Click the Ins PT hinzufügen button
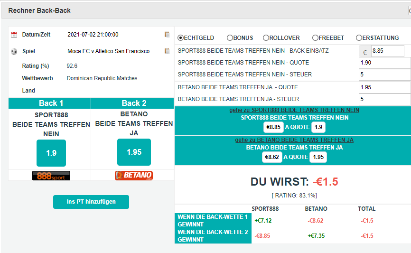The width and height of the screenshot is (411, 253). coord(91,202)
